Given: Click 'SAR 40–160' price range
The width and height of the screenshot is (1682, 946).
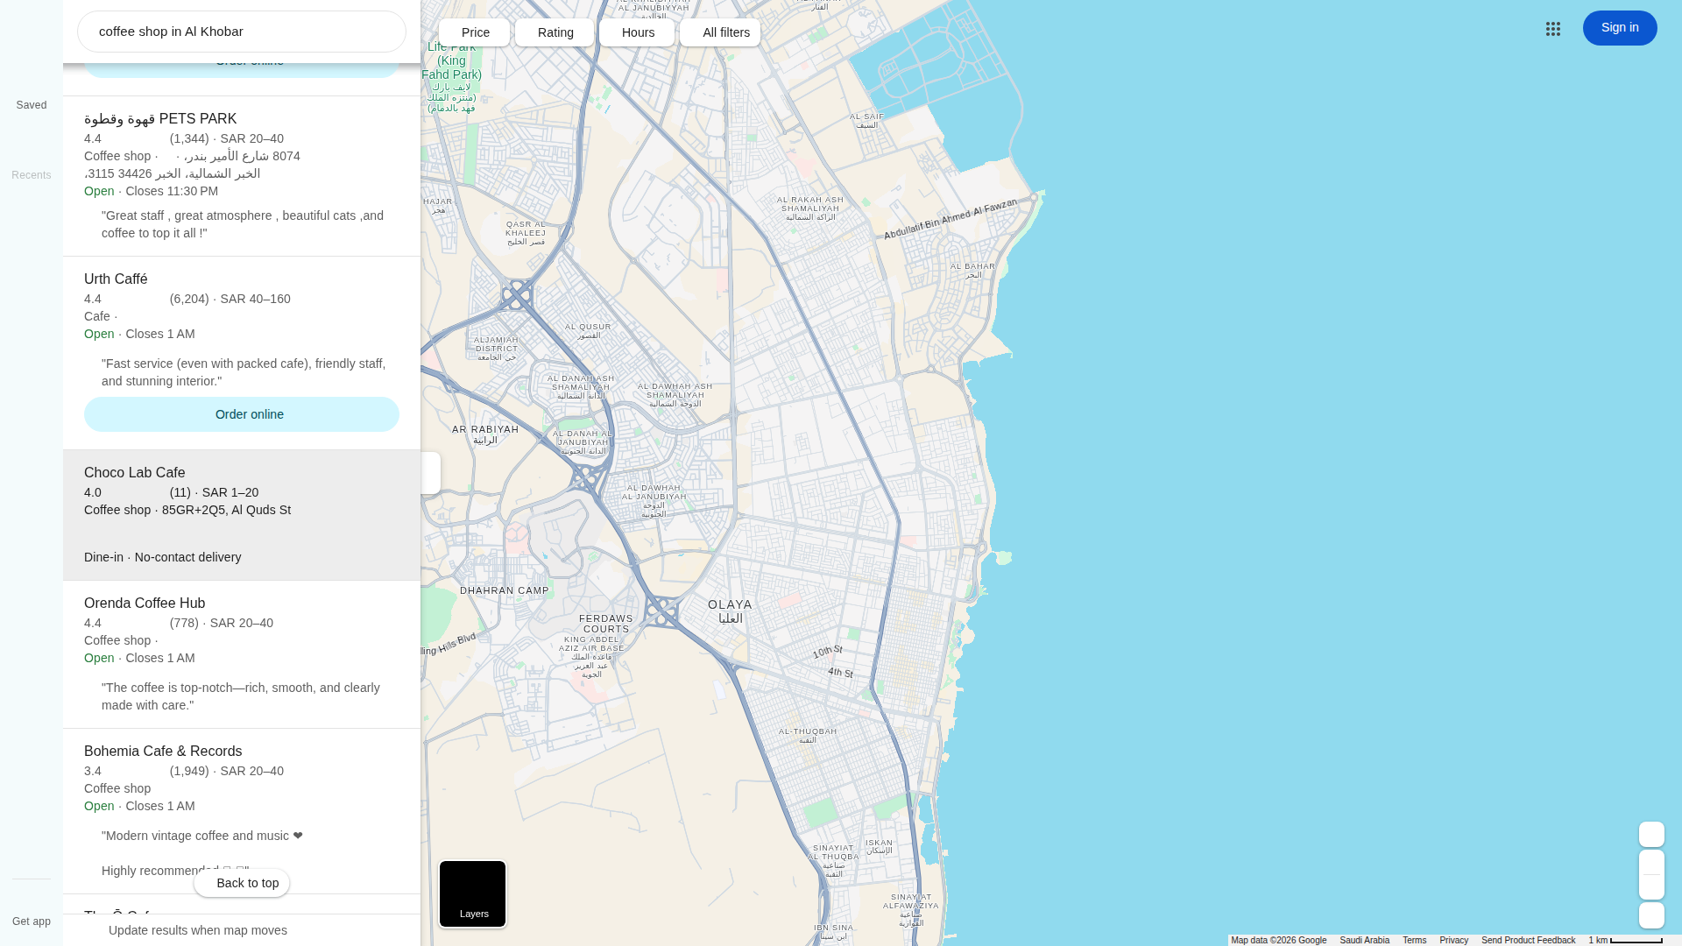Looking at the screenshot, I should (255, 299).
